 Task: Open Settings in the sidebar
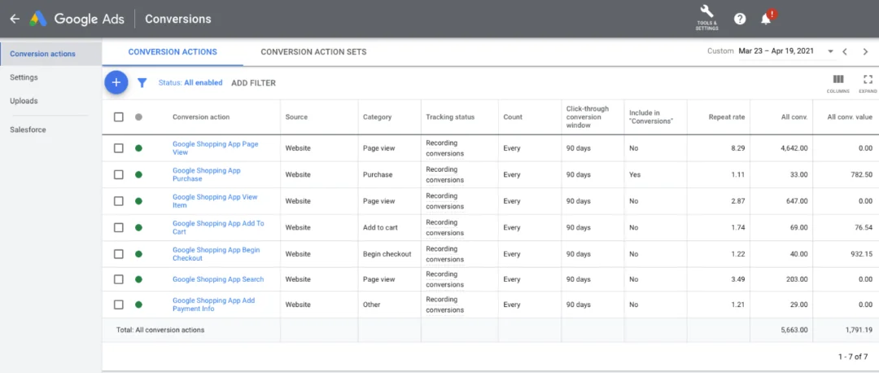click(24, 77)
